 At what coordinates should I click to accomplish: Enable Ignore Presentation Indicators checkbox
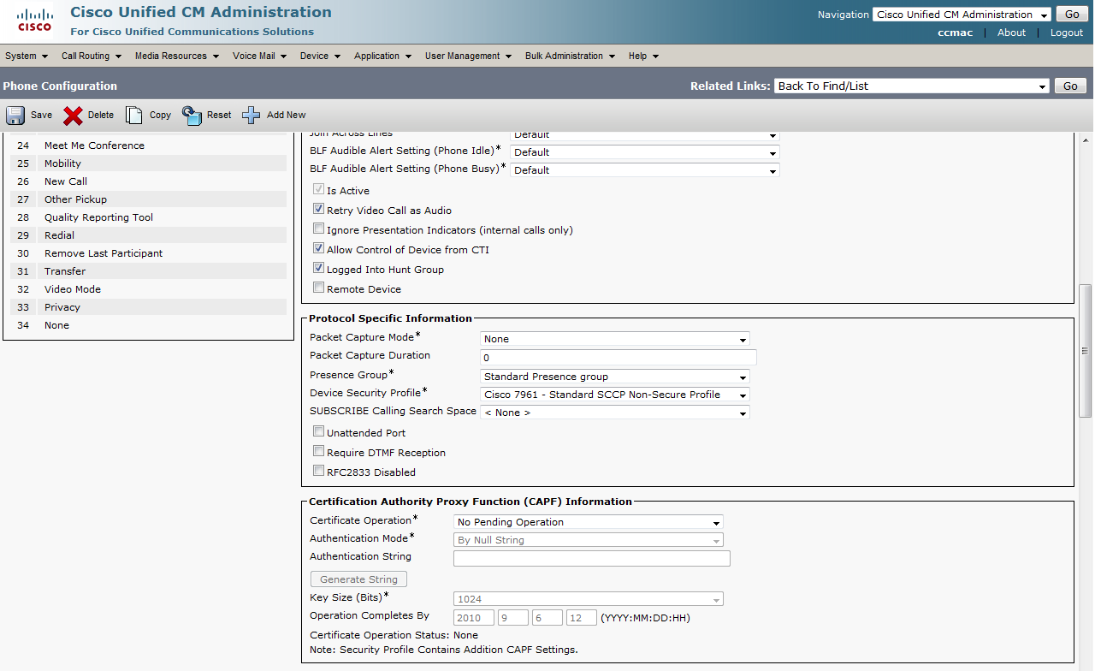coord(319,229)
